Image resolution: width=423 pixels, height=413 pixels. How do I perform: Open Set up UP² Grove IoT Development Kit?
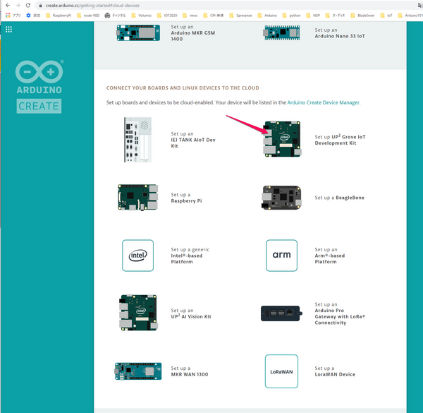(340, 140)
